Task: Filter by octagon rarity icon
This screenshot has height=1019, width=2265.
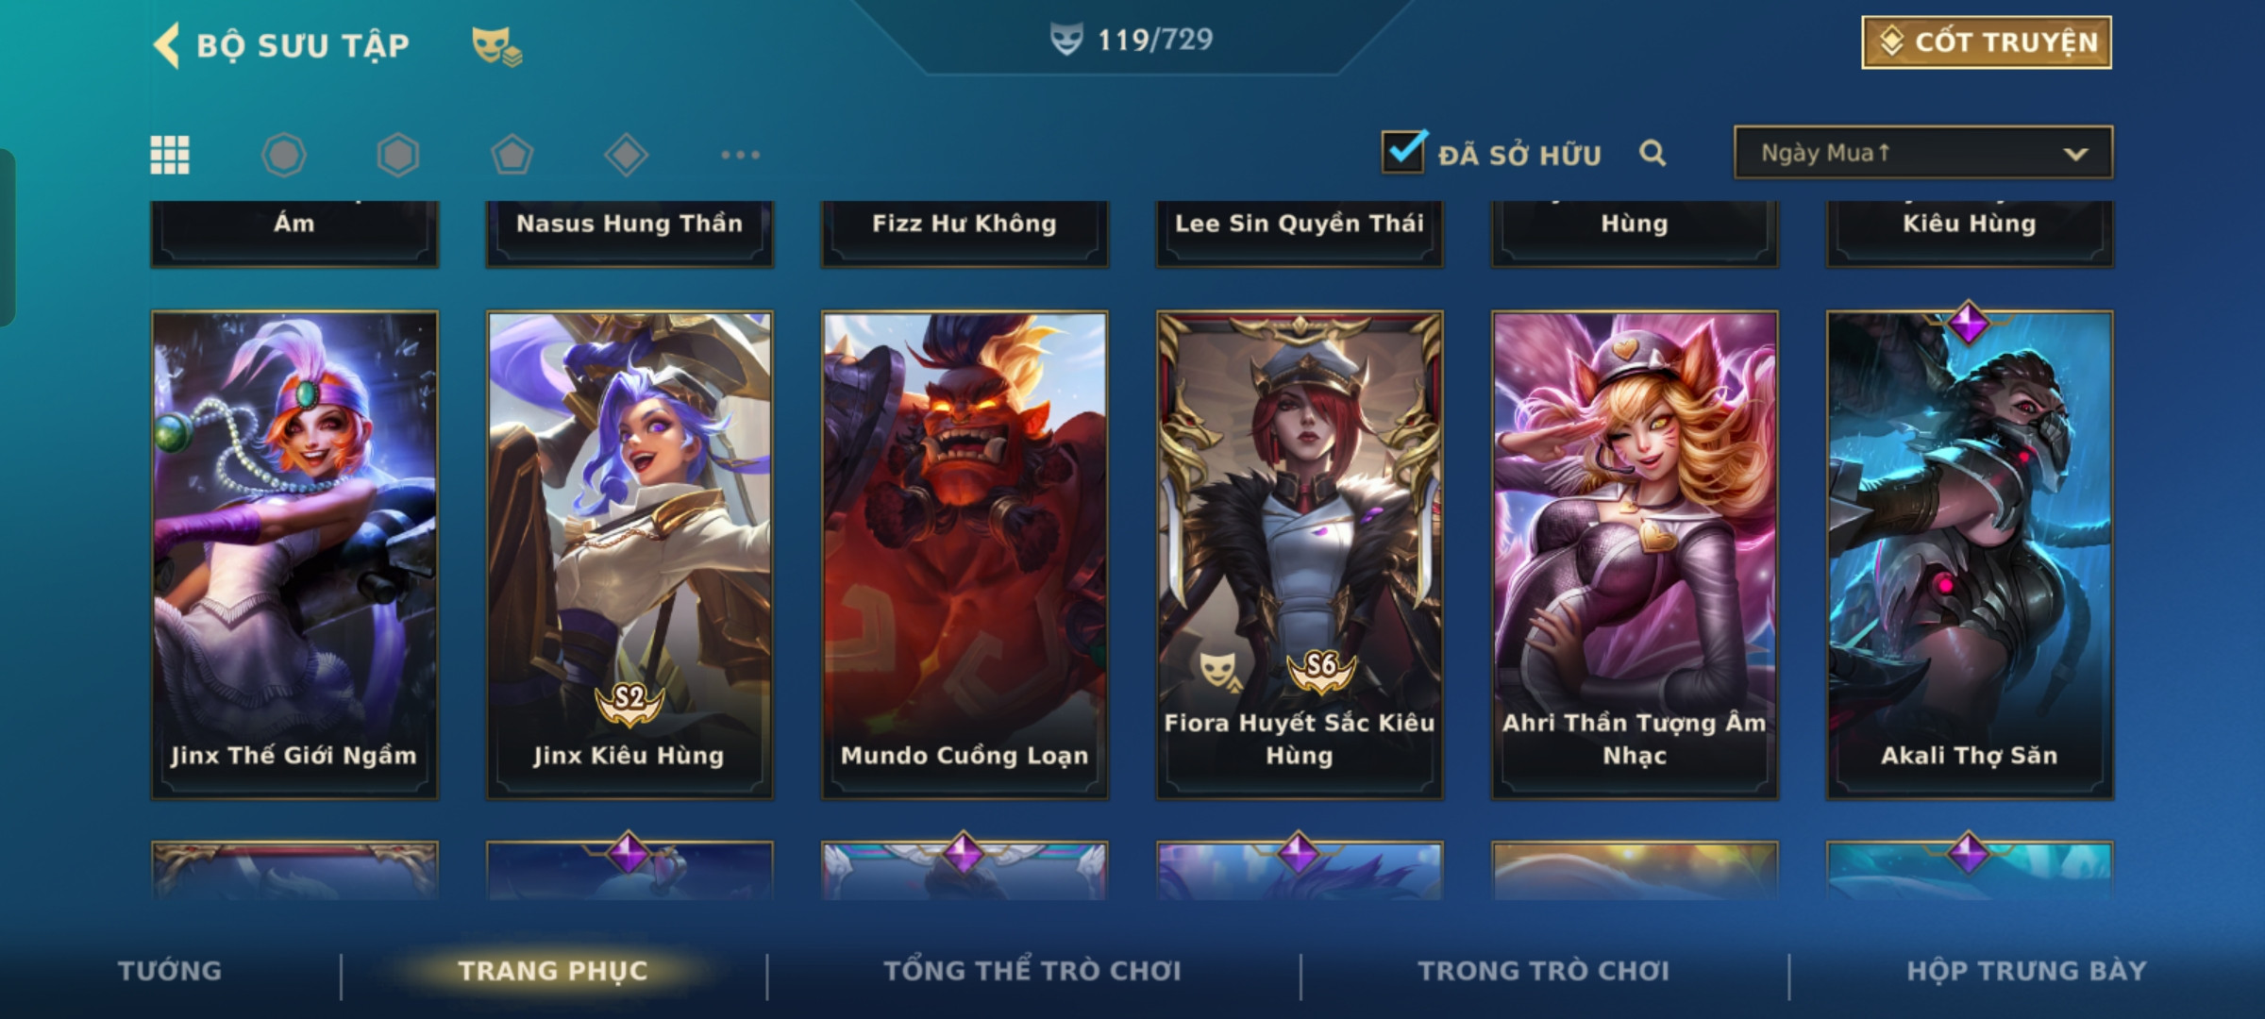Action: (284, 155)
